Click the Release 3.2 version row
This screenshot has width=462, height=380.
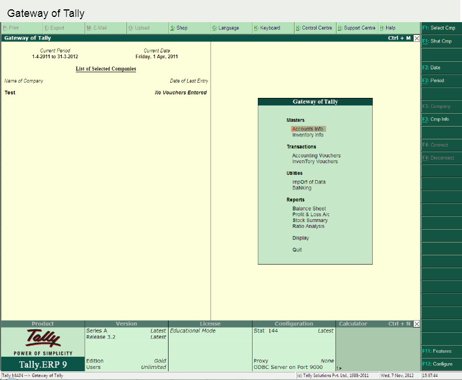[126, 337]
